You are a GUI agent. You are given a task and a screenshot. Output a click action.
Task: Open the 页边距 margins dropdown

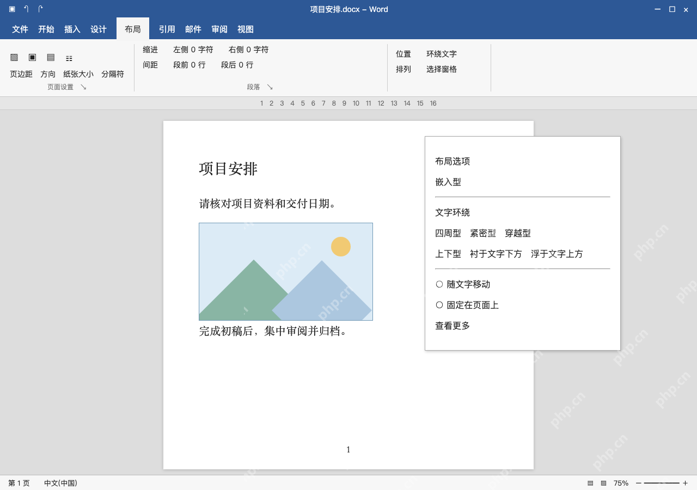[21, 74]
